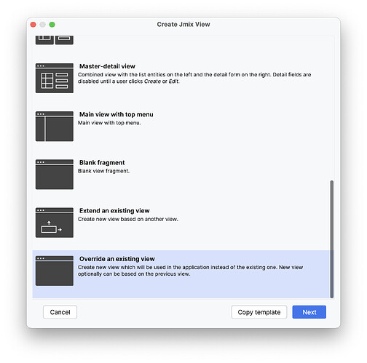The height and width of the screenshot is (363, 367).
Task: Click the Cancel button
Action: tap(60, 312)
